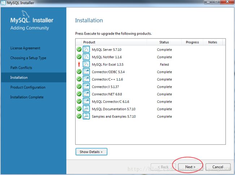The width and height of the screenshot is (235, 175).
Task: Select the Connector/NET 6.9.8 product icon
Action: (x=86, y=94)
